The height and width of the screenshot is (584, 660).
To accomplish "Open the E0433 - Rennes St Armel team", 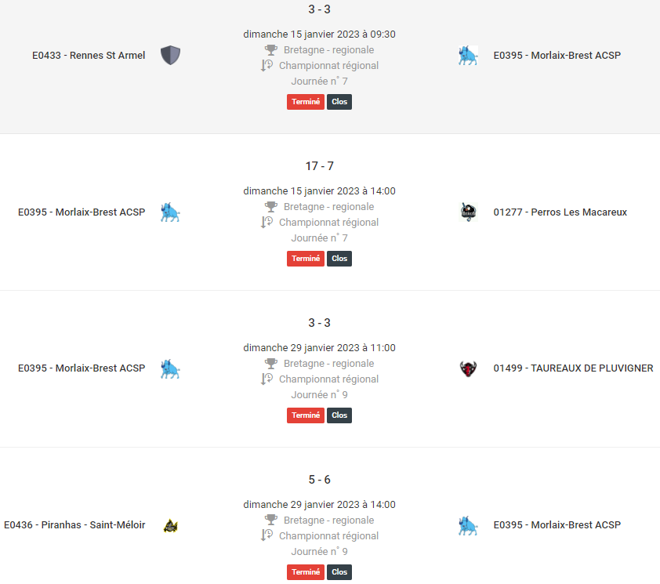I will tap(89, 55).
